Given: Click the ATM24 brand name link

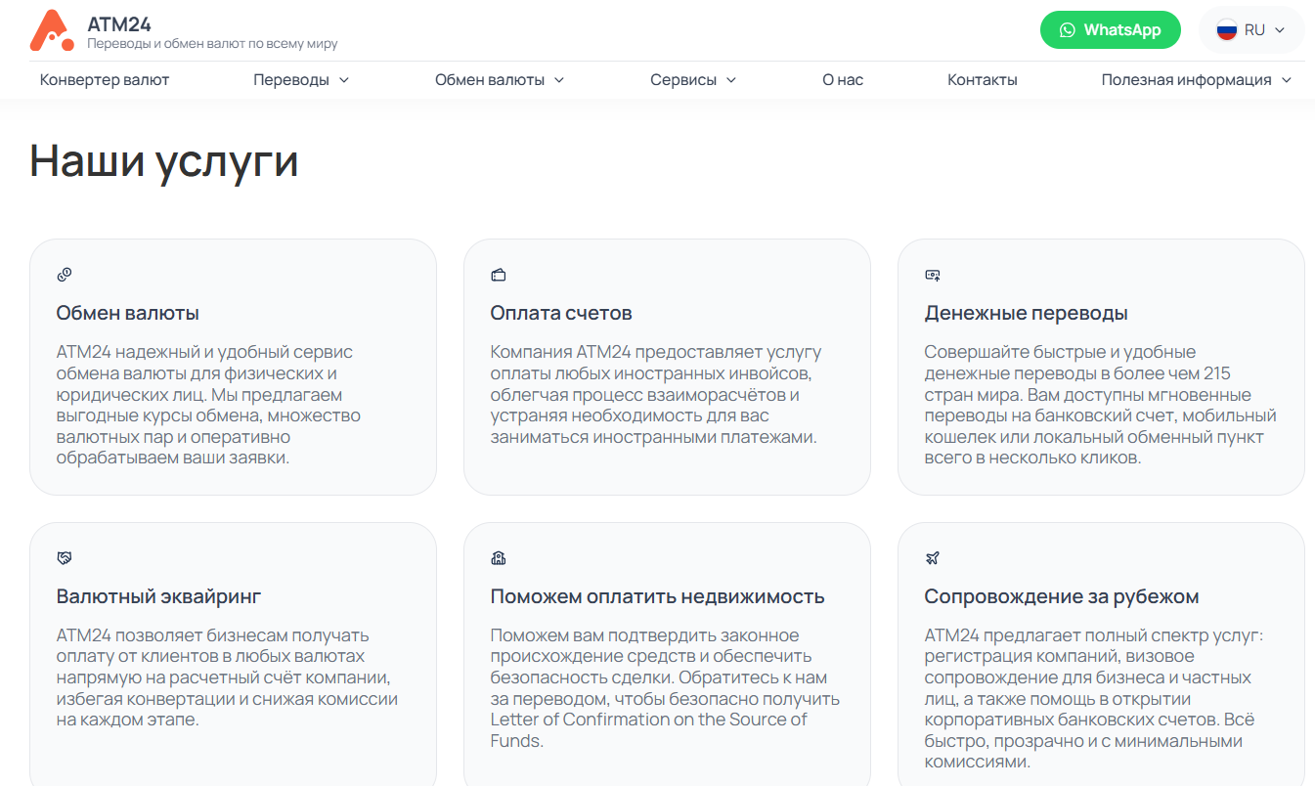Looking at the screenshot, I should click(119, 24).
